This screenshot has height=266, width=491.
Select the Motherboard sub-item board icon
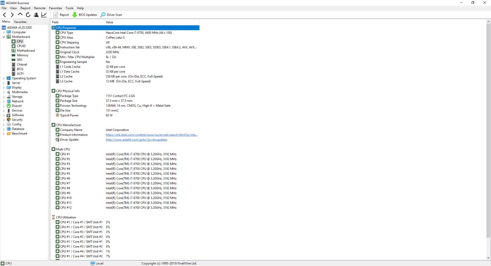(x=13, y=51)
